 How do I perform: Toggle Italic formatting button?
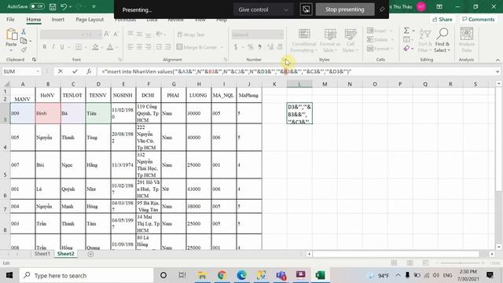point(53,47)
